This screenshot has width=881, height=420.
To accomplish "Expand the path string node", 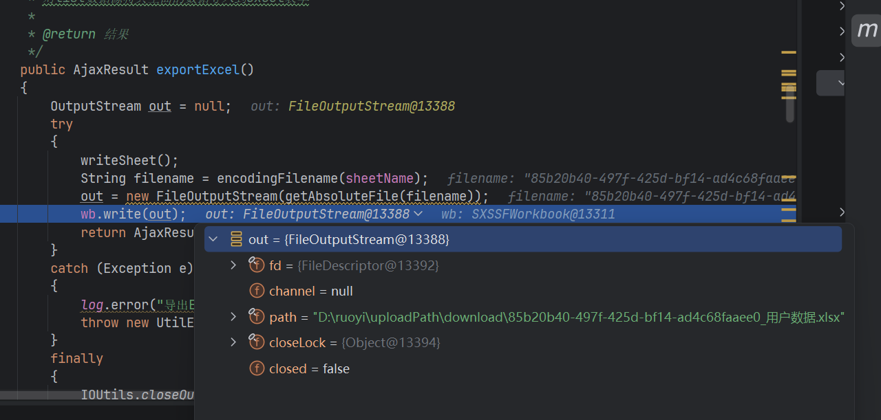I will pyautogui.click(x=233, y=317).
